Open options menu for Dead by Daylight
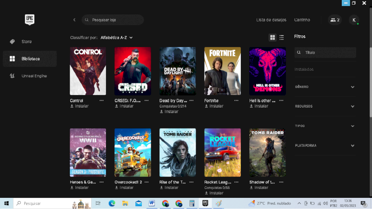The image size is (372, 209). tap(192, 101)
